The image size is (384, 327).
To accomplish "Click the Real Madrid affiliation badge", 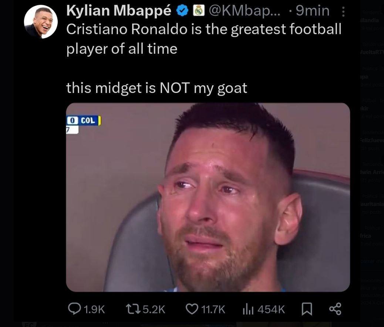I will point(199,11).
